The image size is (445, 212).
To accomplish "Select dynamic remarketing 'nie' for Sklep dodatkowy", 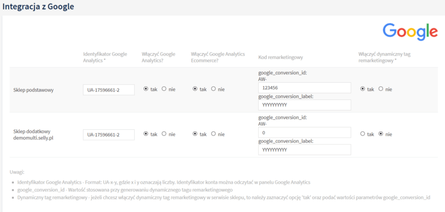I will 381,134.
